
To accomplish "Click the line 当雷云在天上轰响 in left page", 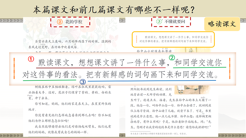I will [x=73, y=41].
